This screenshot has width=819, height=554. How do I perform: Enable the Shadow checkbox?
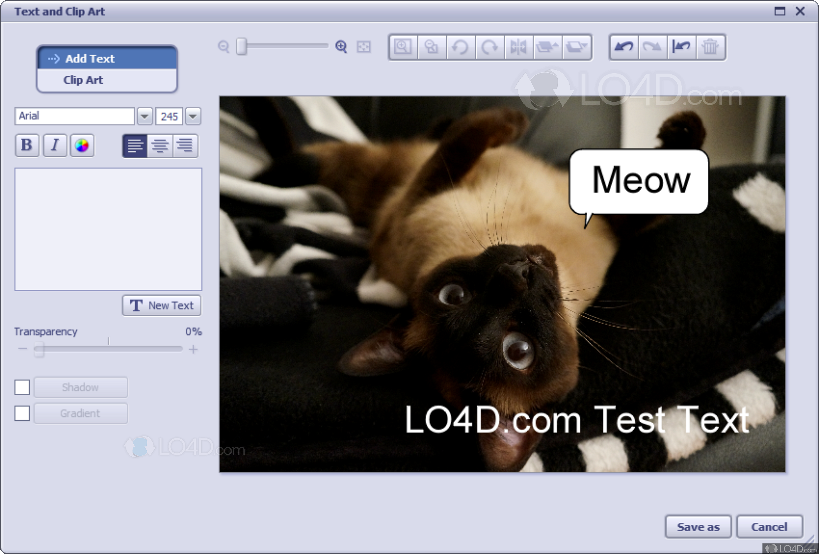coord(22,387)
